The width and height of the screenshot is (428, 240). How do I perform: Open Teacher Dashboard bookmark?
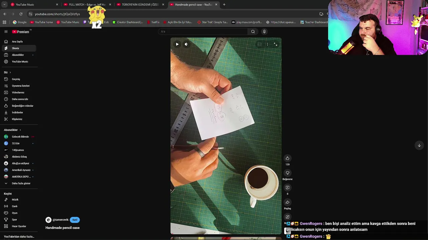point(314,22)
